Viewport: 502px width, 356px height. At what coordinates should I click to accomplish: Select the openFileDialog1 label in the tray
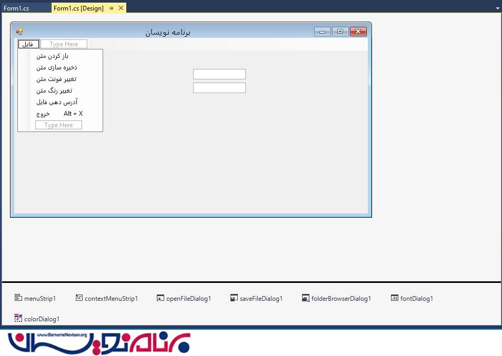coord(188,299)
